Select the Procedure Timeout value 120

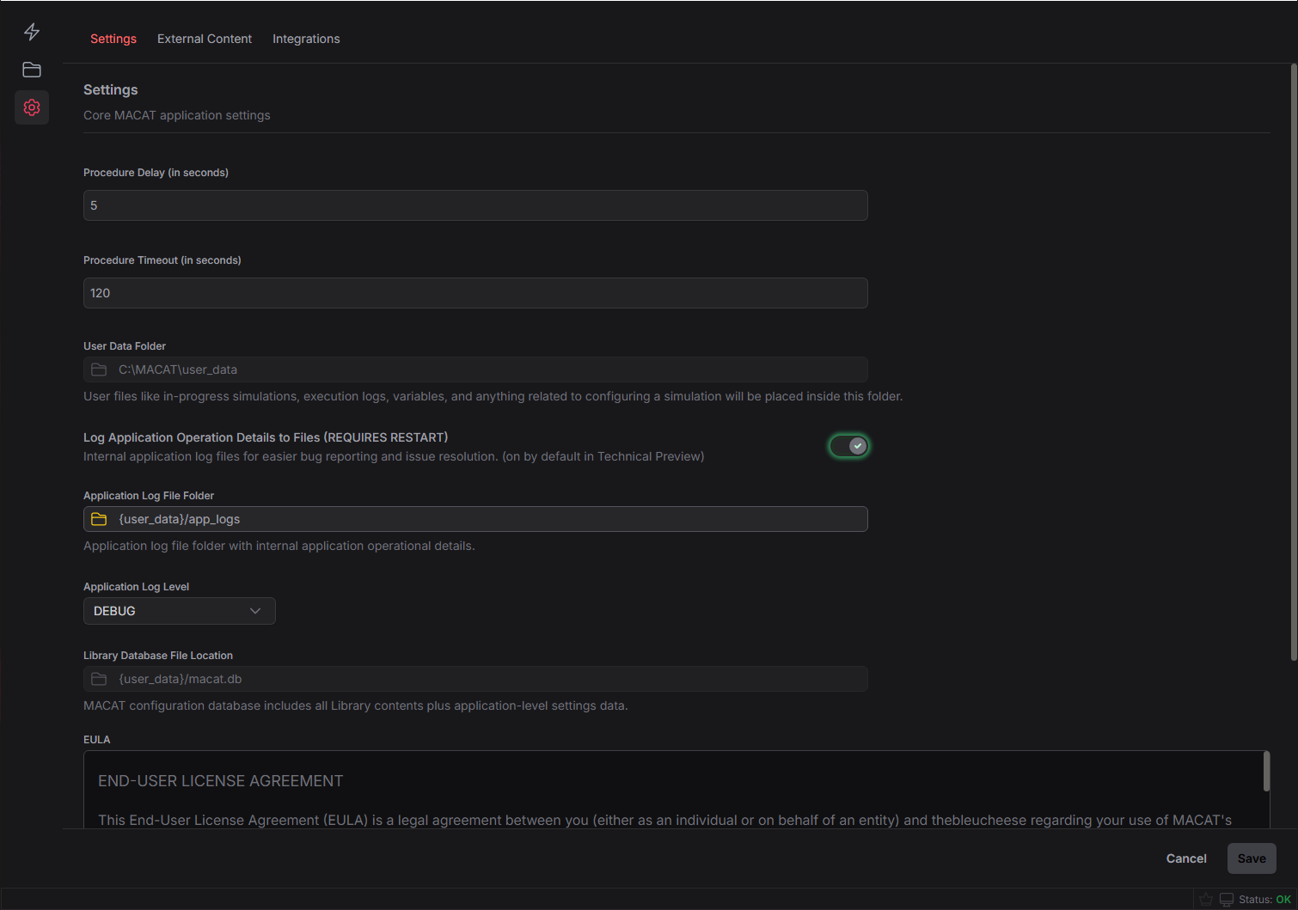475,293
